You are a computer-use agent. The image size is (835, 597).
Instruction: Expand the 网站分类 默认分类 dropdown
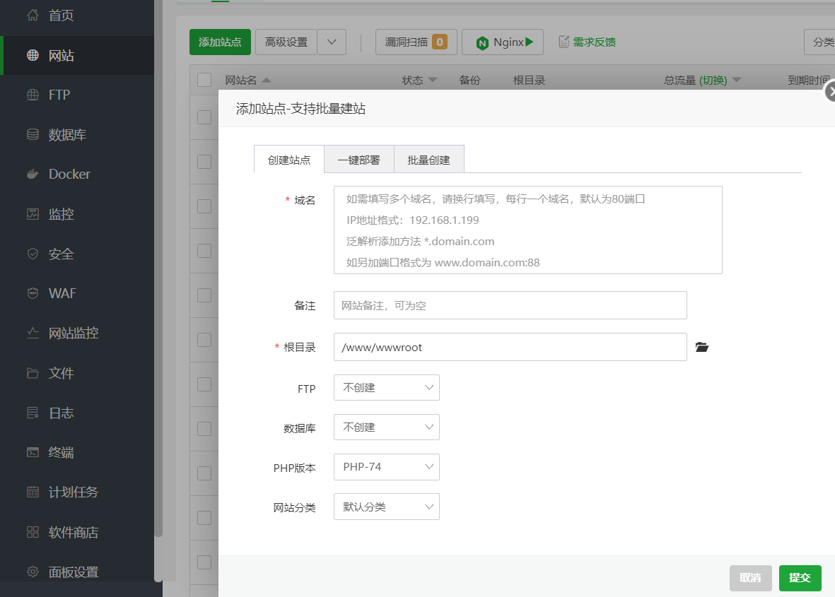pyautogui.click(x=386, y=507)
